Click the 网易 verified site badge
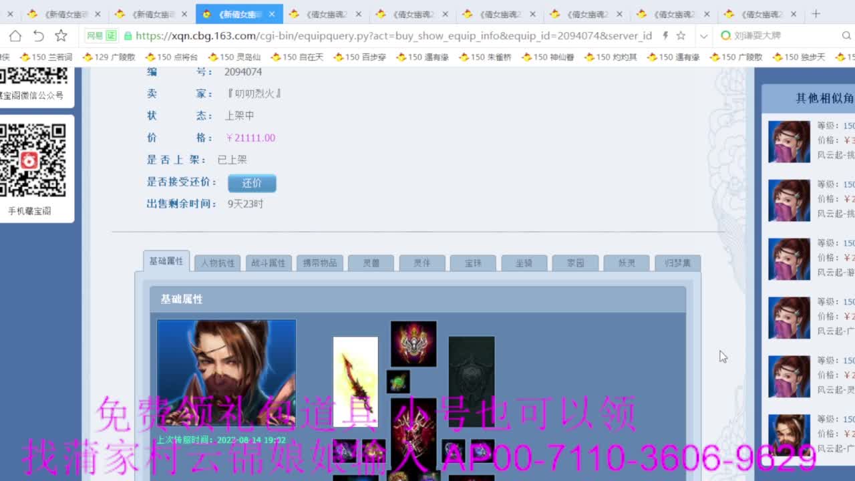 (102, 36)
